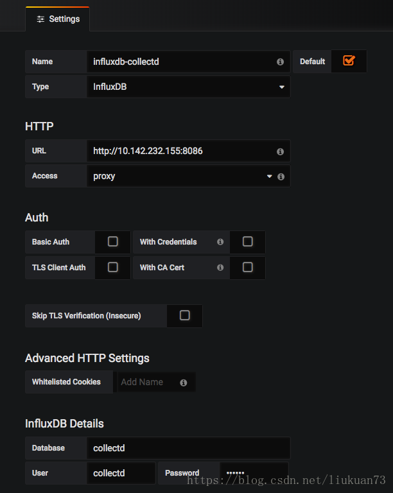The height and width of the screenshot is (493, 393).
Task: Click the sliders icon on Settings tab
Action: pyautogui.click(x=40, y=19)
